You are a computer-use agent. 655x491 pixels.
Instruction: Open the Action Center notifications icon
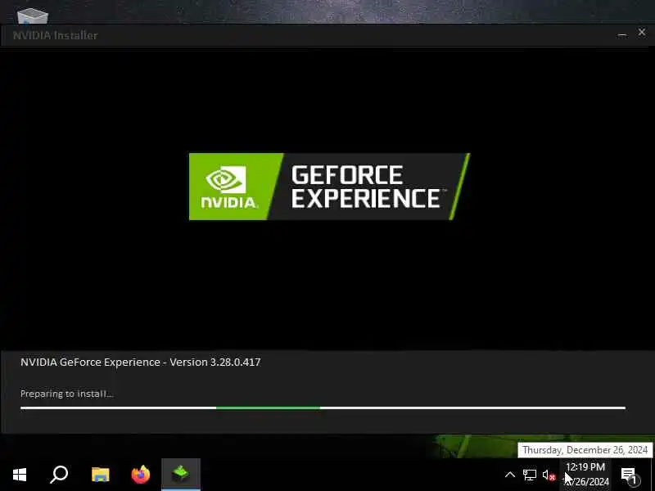[629, 475]
